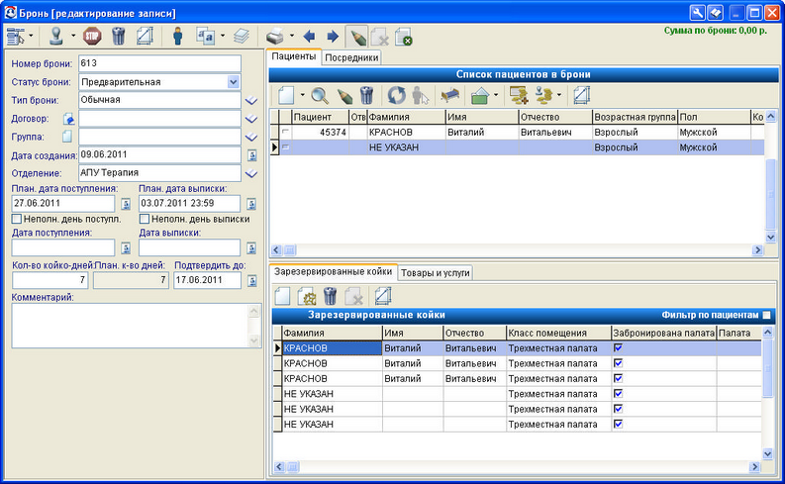The width and height of the screenshot is (785, 484).
Task: Click the coins with plus icon
Action: [x=519, y=95]
